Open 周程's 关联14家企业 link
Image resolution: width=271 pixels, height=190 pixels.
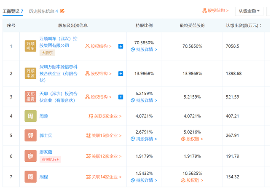105,177
